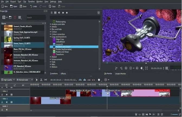Open the Normal mode edit dropdown
The image size is (182, 117).
(24, 80)
